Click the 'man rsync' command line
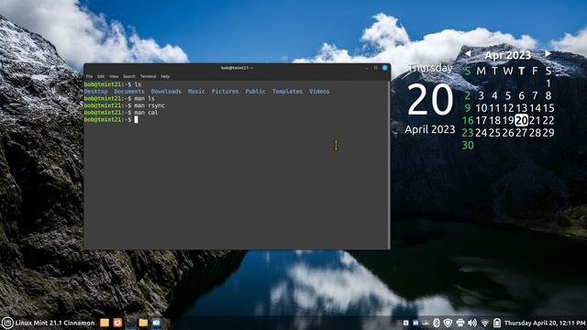The image size is (587, 330). click(150, 105)
